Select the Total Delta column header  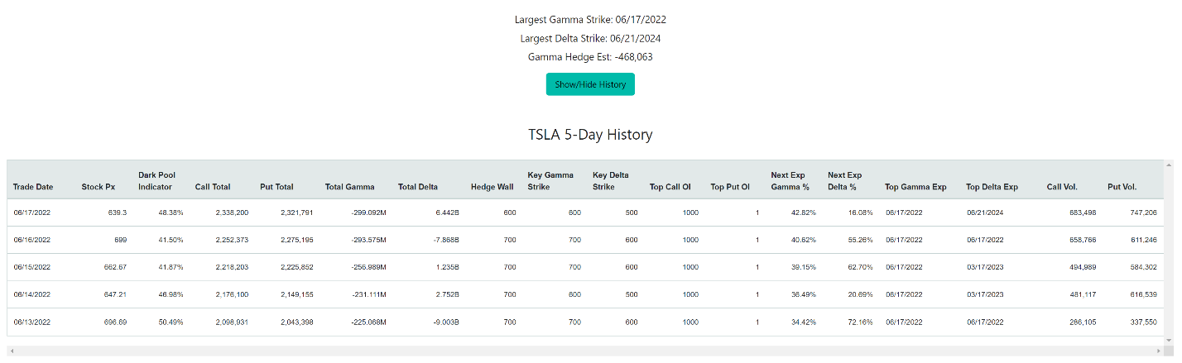[x=419, y=187]
